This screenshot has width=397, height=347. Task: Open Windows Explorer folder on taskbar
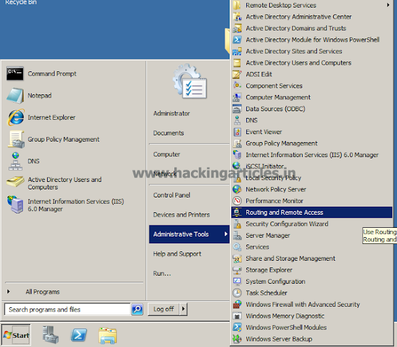107,335
